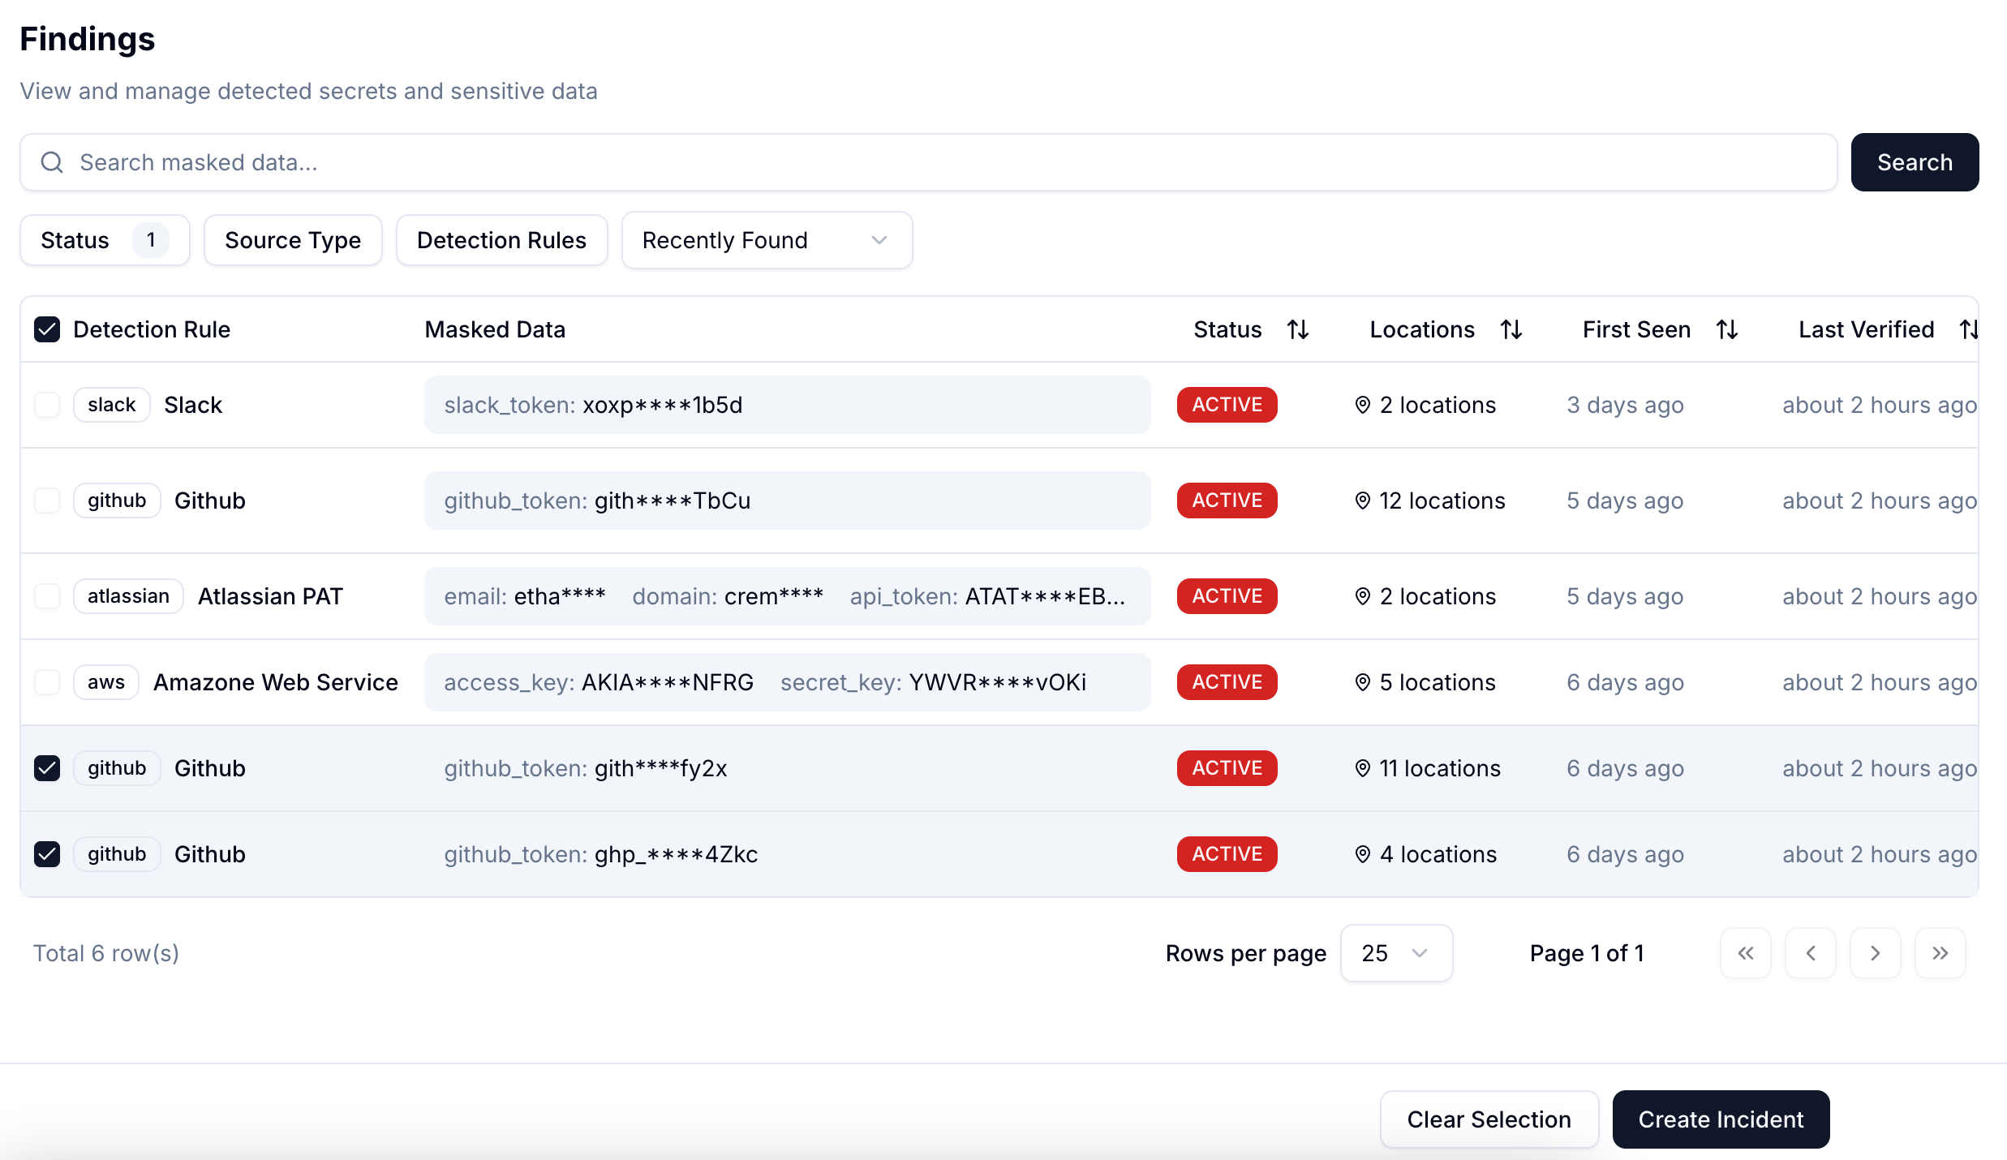
Task: Toggle the select-all header checkbox
Action: point(47,329)
